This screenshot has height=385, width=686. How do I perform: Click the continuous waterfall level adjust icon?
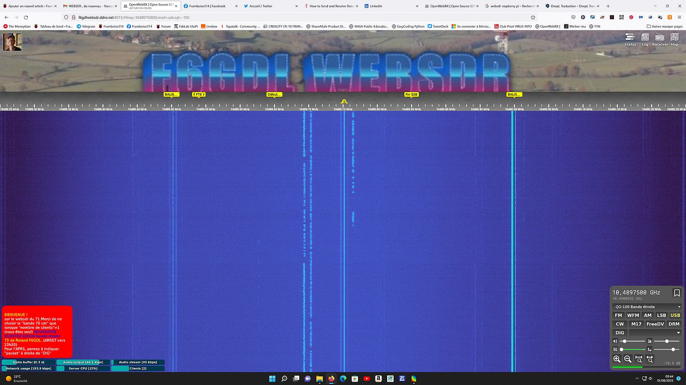650,349
